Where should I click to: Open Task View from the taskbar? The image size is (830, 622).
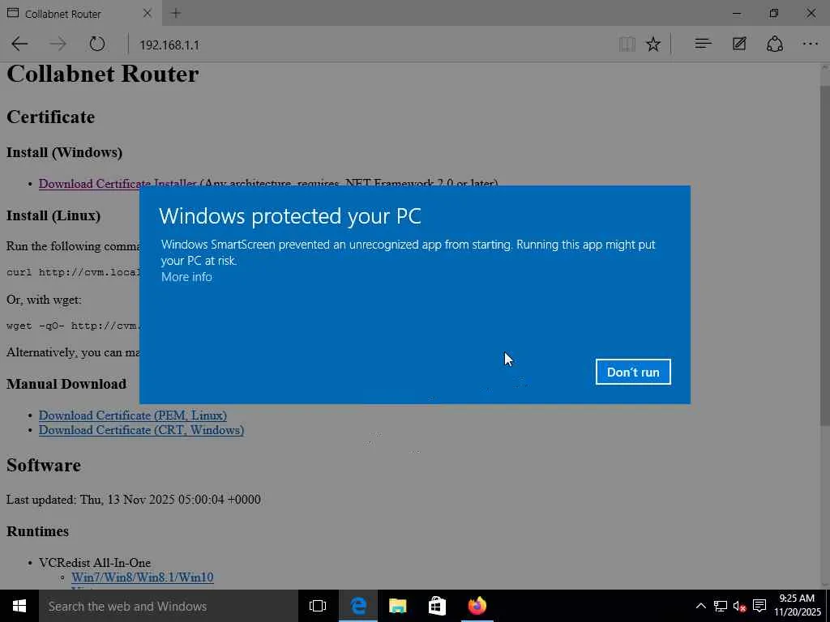[x=318, y=606]
